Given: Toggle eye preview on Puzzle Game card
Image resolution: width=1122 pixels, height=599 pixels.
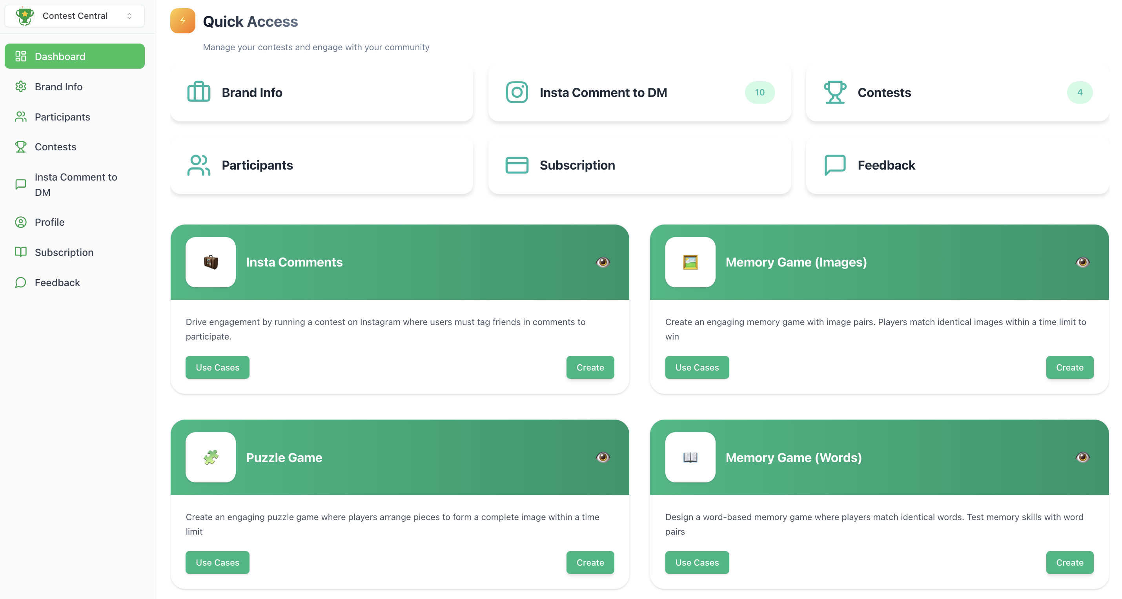Looking at the screenshot, I should point(603,457).
